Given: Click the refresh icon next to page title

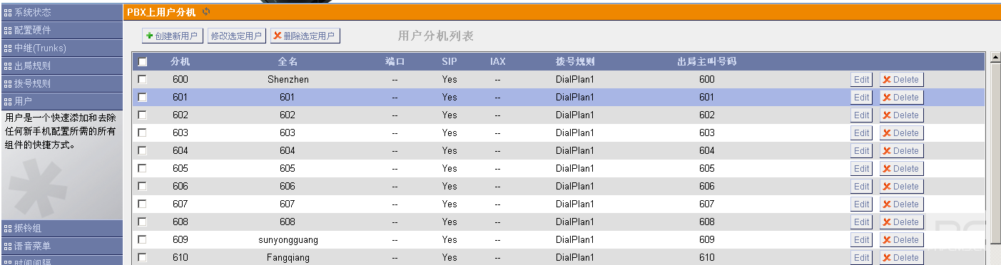Looking at the screenshot, I should coord(207,12).
